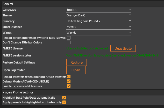Open the Currency dropdown

[x=99, y=21]
